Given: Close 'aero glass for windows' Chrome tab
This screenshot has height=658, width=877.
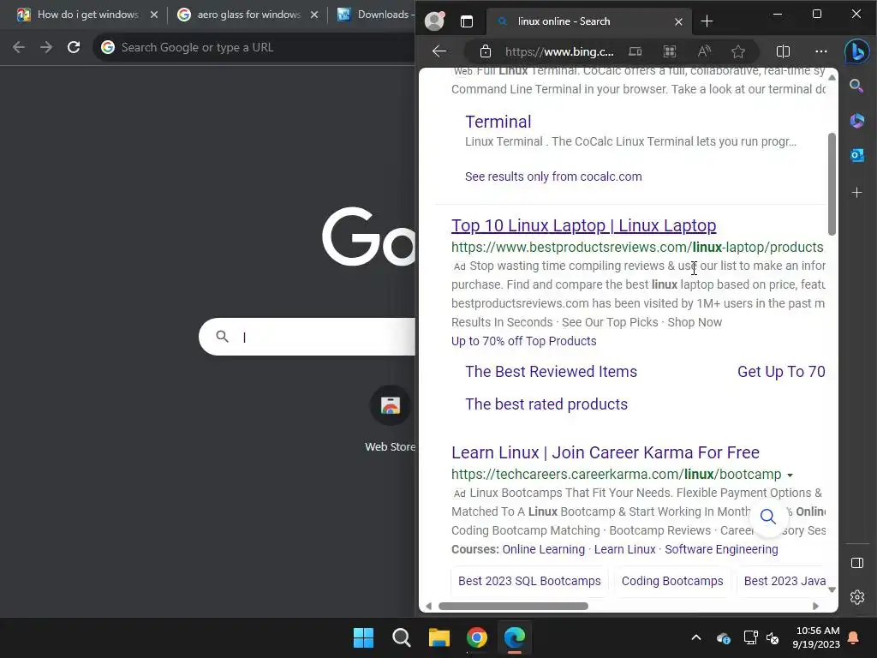Looking at the screenshot, I should [x=314, y=15].
